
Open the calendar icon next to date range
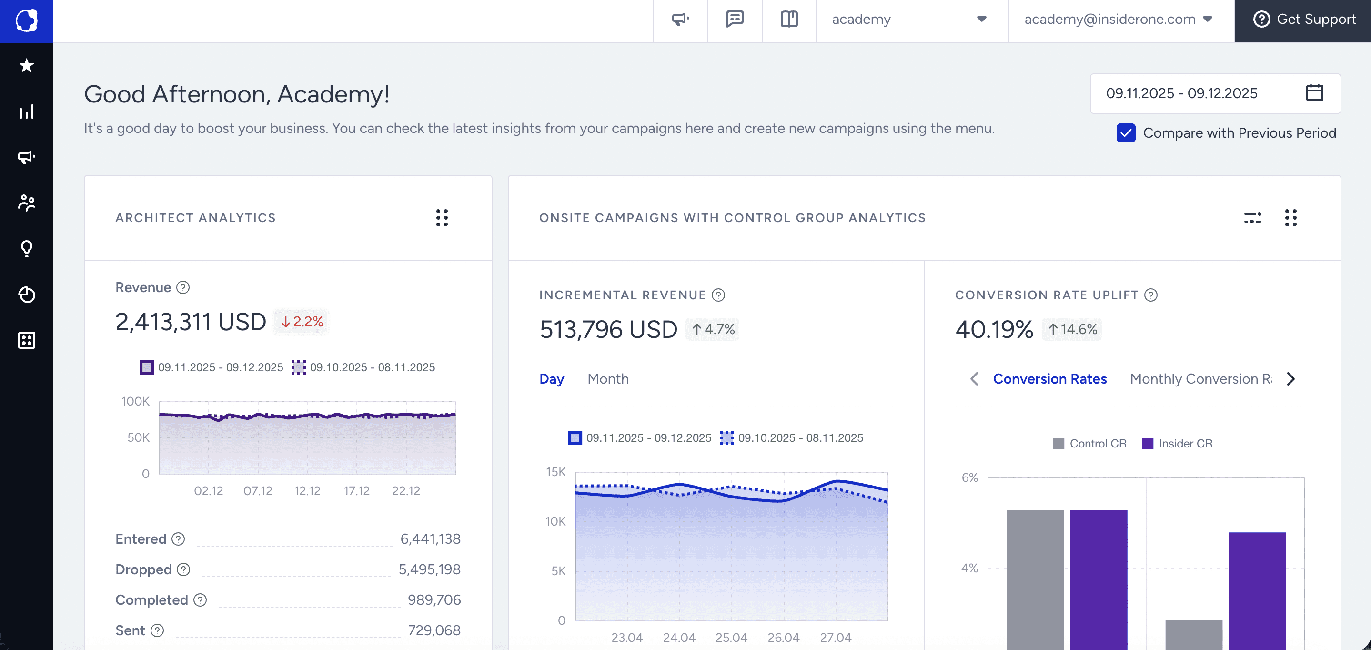pos(1315,93)
